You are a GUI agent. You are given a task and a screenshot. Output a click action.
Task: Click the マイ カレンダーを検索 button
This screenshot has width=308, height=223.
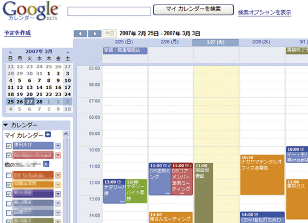[193, 10]
